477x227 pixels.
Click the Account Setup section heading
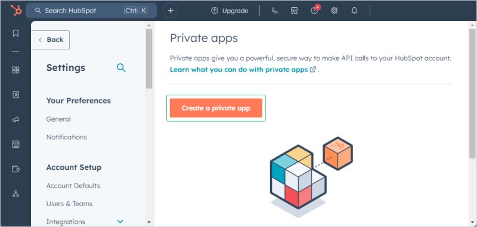click(74, 167)
